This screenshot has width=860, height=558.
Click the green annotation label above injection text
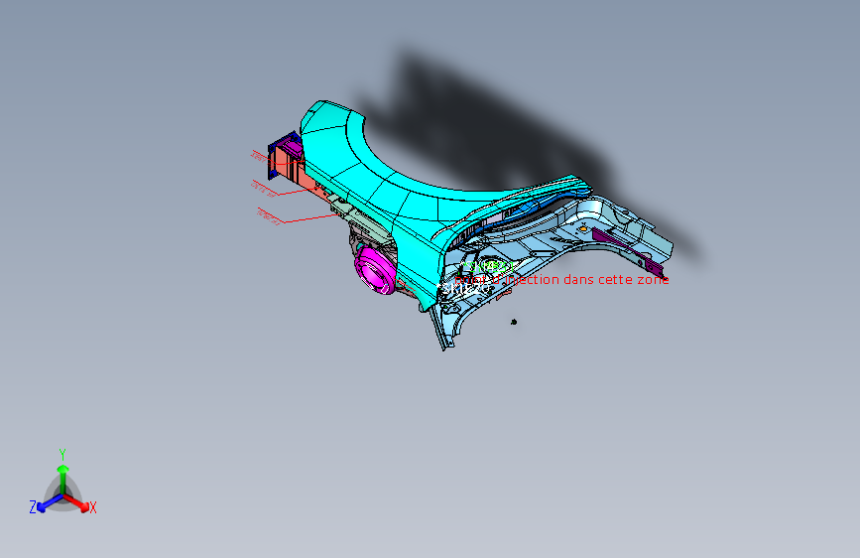coord(488,267)
